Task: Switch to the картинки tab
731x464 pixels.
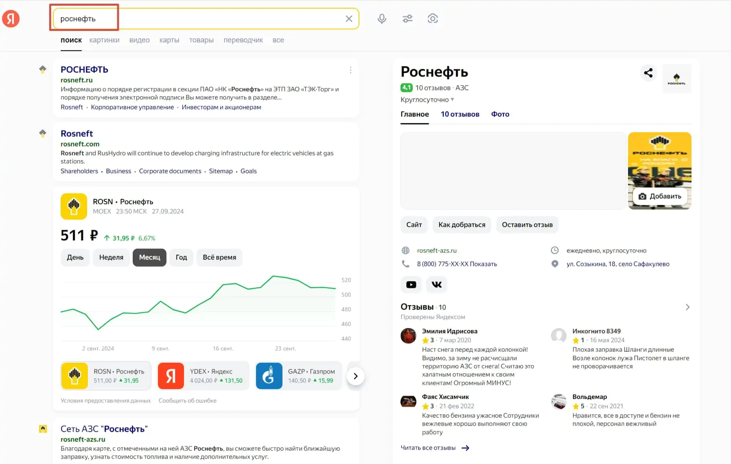Action: pyautogui.click(x=105, y=40)
